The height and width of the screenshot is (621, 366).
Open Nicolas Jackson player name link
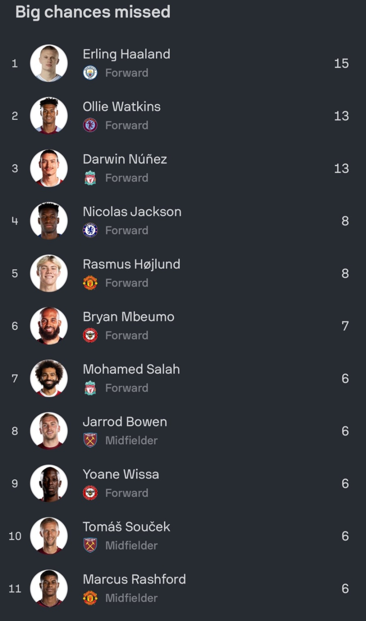click(132, 212)
